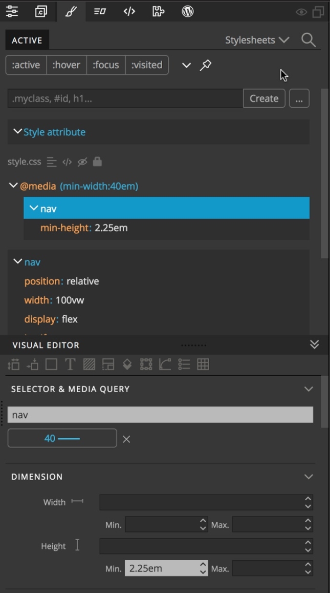Lock the style.css stylesheet
The image size is (330, 593).
(x=97, y=161)
